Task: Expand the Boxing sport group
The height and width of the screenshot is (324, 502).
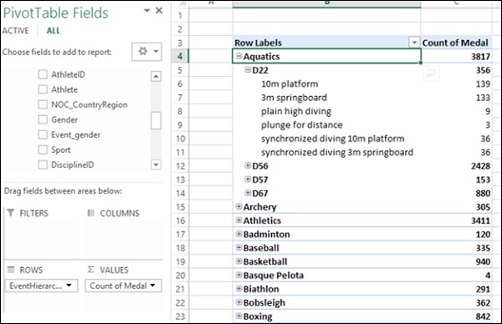Action: point(238,316)
